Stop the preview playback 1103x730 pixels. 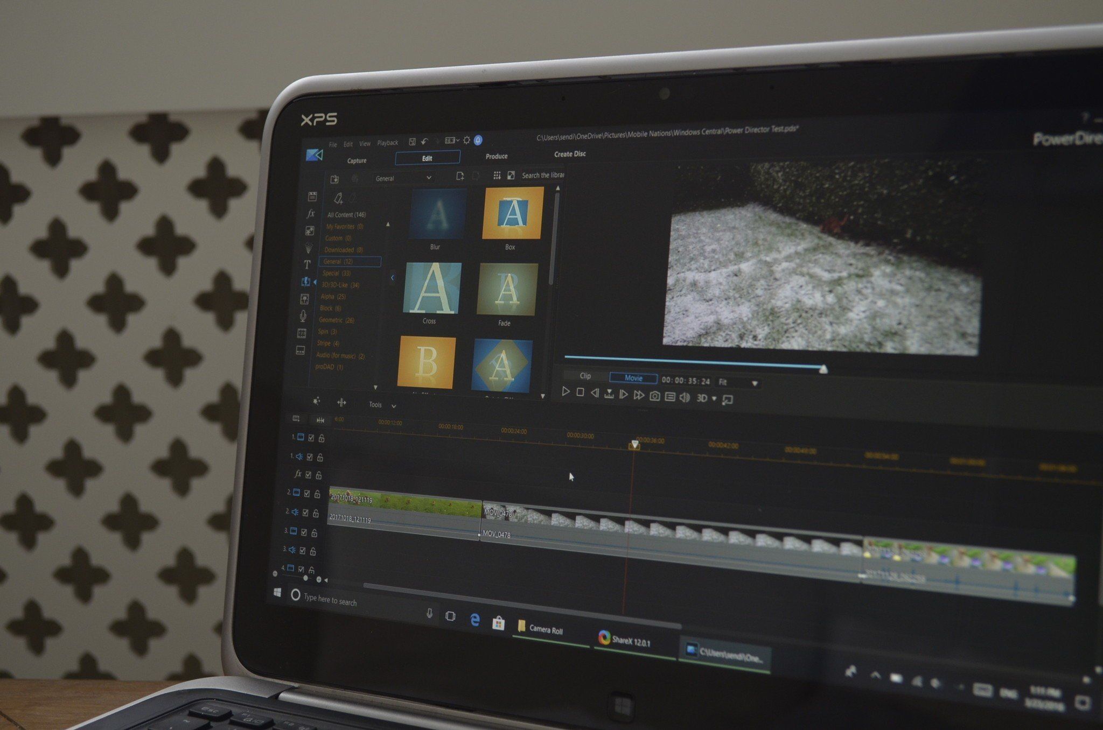580,392
